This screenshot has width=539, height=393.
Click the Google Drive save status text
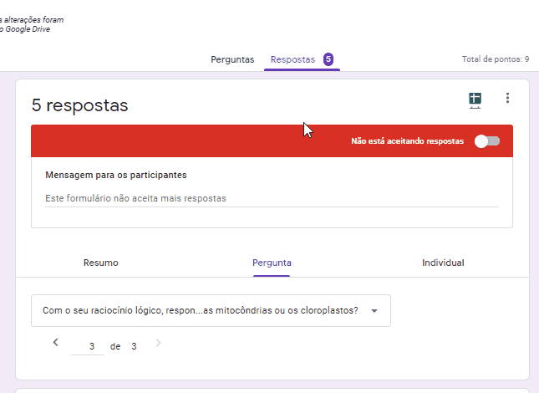(x=32, y=24)
